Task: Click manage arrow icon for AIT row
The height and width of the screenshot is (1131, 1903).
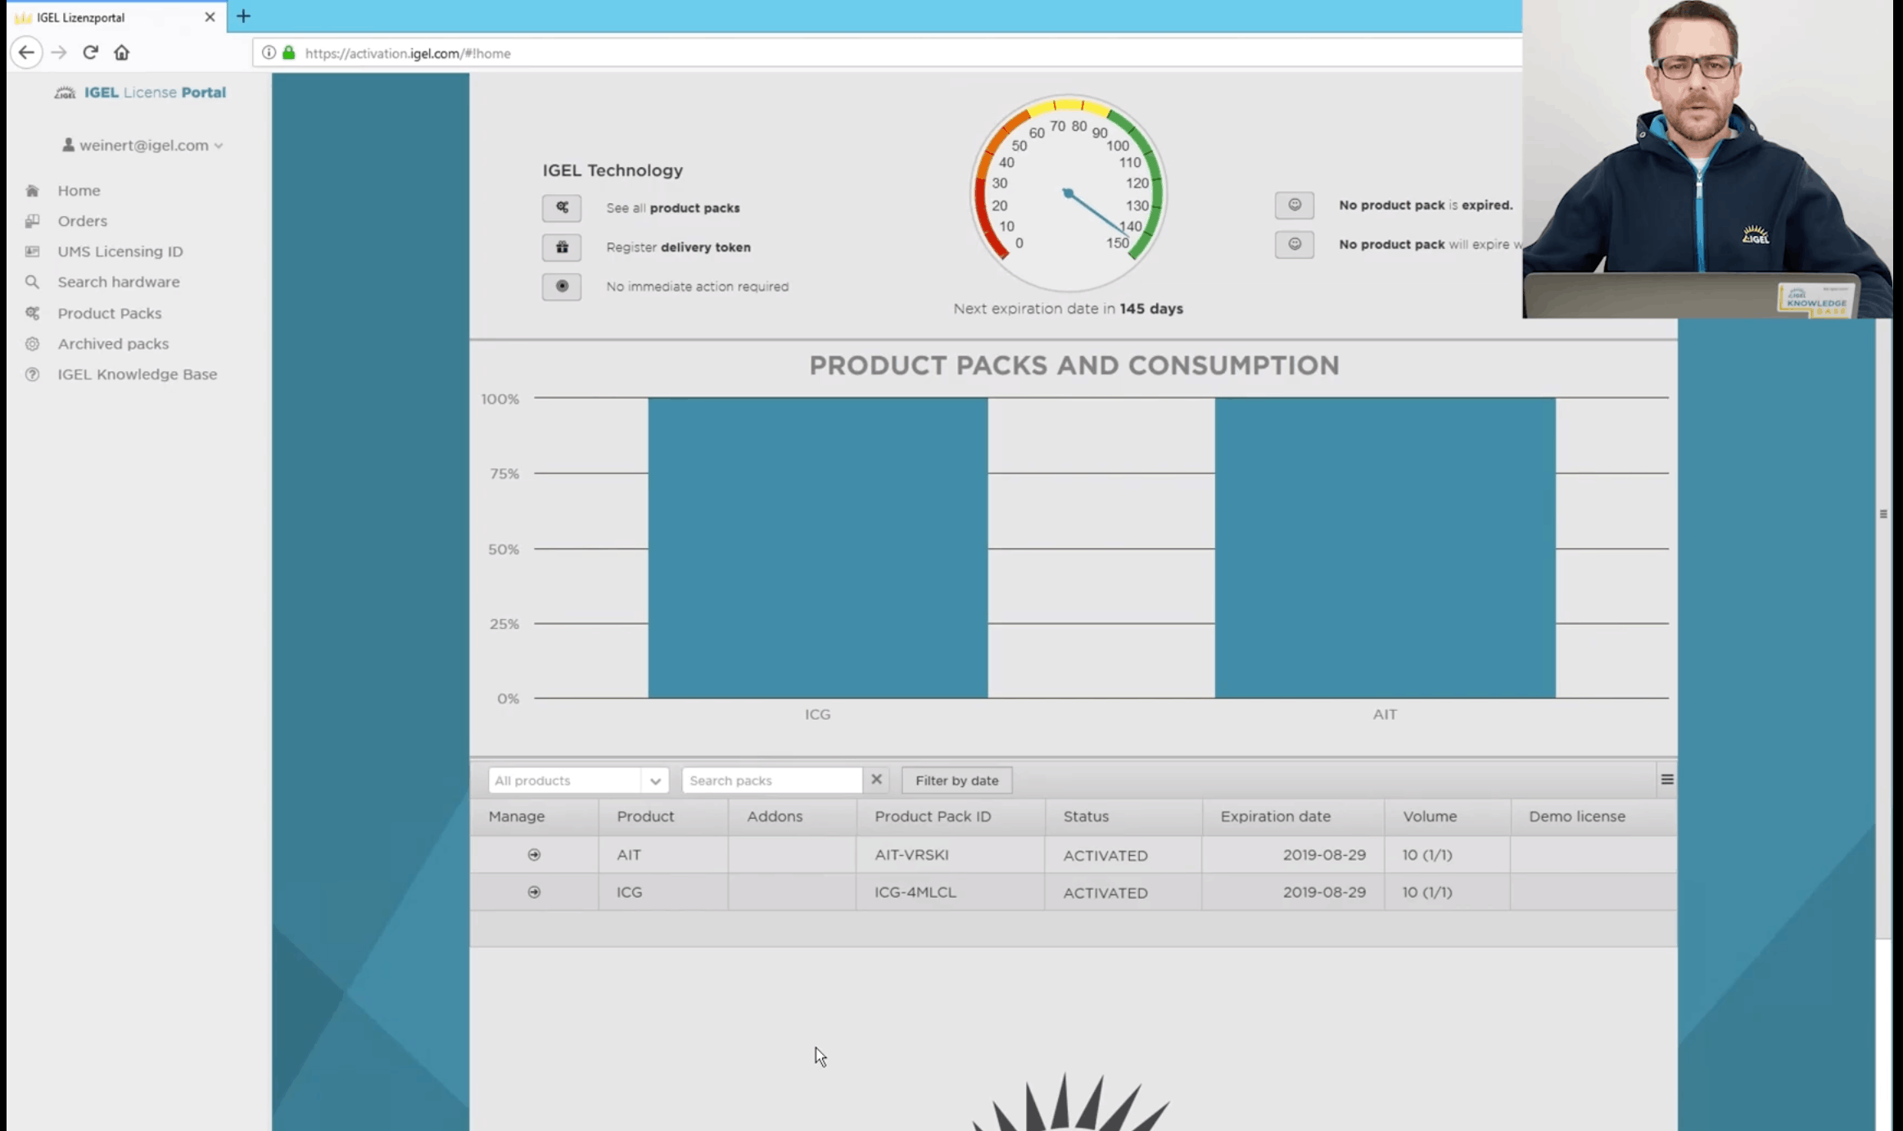Action: tap(534, 855)
